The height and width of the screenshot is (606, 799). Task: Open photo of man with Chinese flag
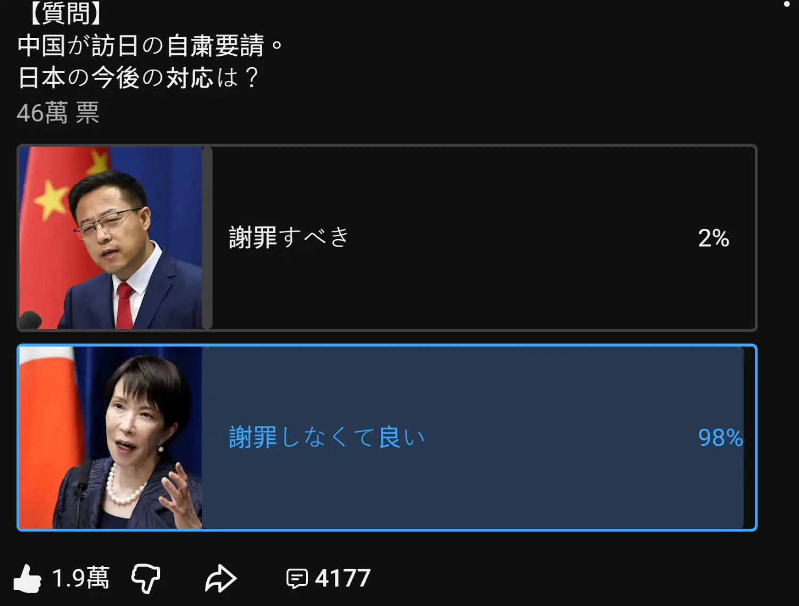pyautogui.click(x=111, y=238)
